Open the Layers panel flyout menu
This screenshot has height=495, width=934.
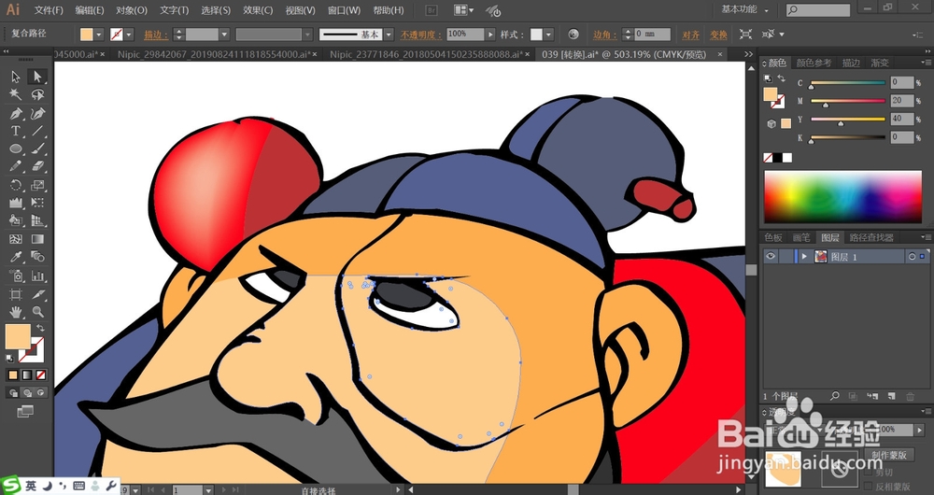(x=925, y=237)
